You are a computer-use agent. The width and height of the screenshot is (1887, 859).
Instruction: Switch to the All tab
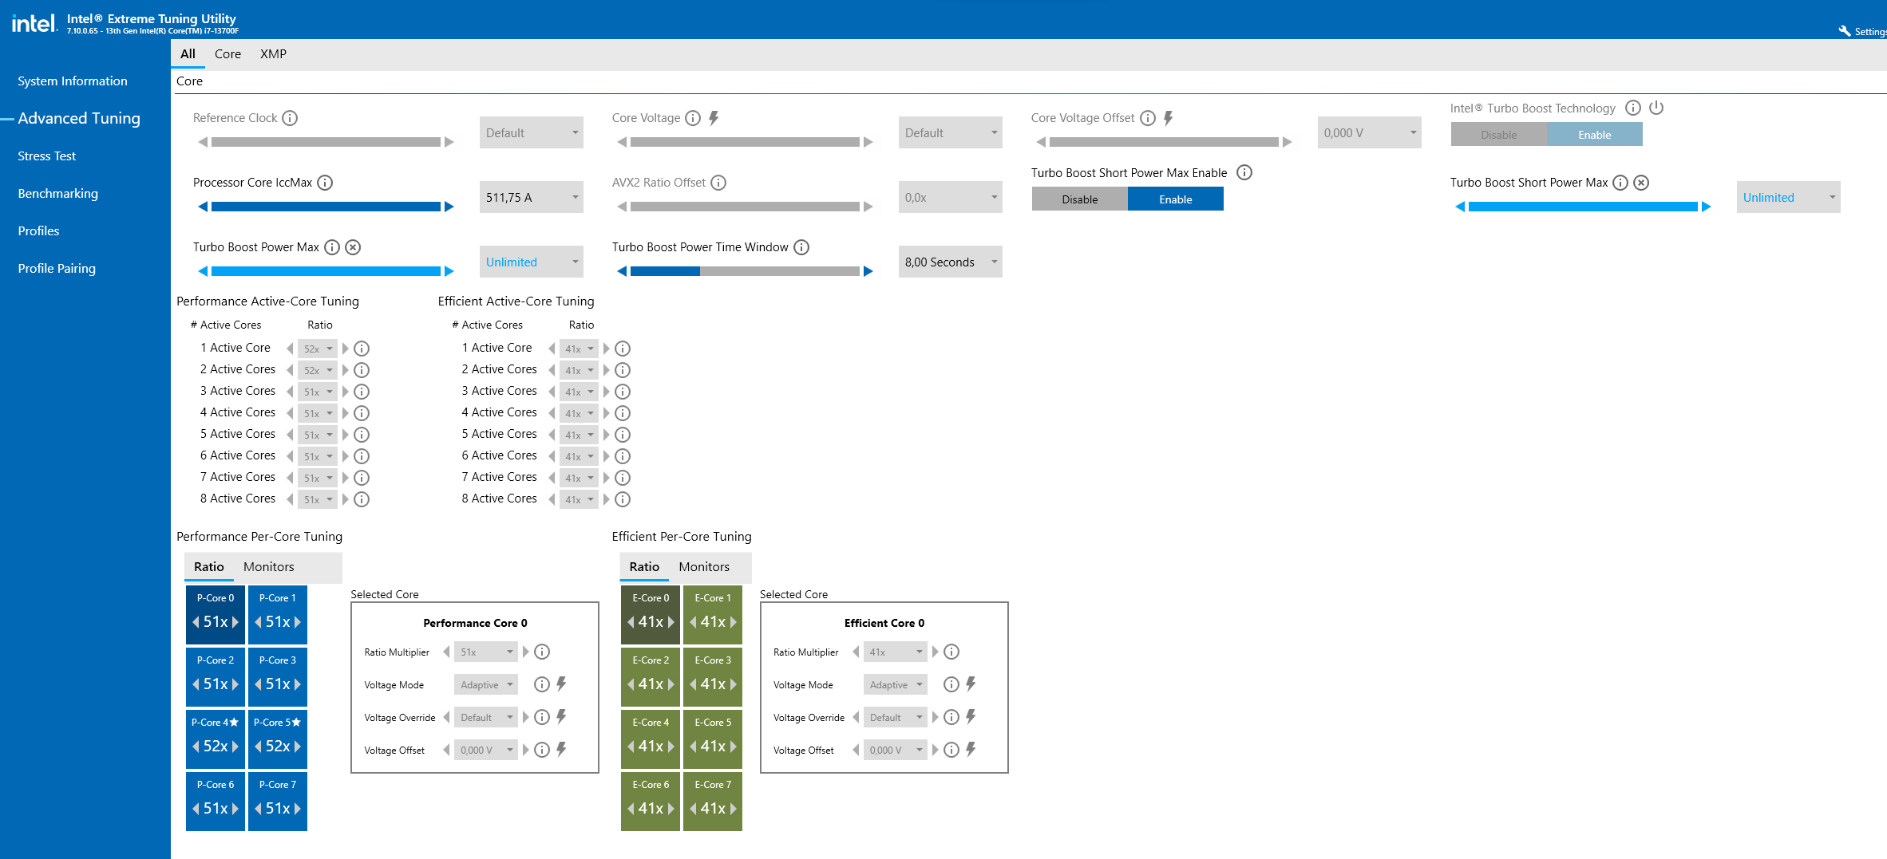(188, 54)
